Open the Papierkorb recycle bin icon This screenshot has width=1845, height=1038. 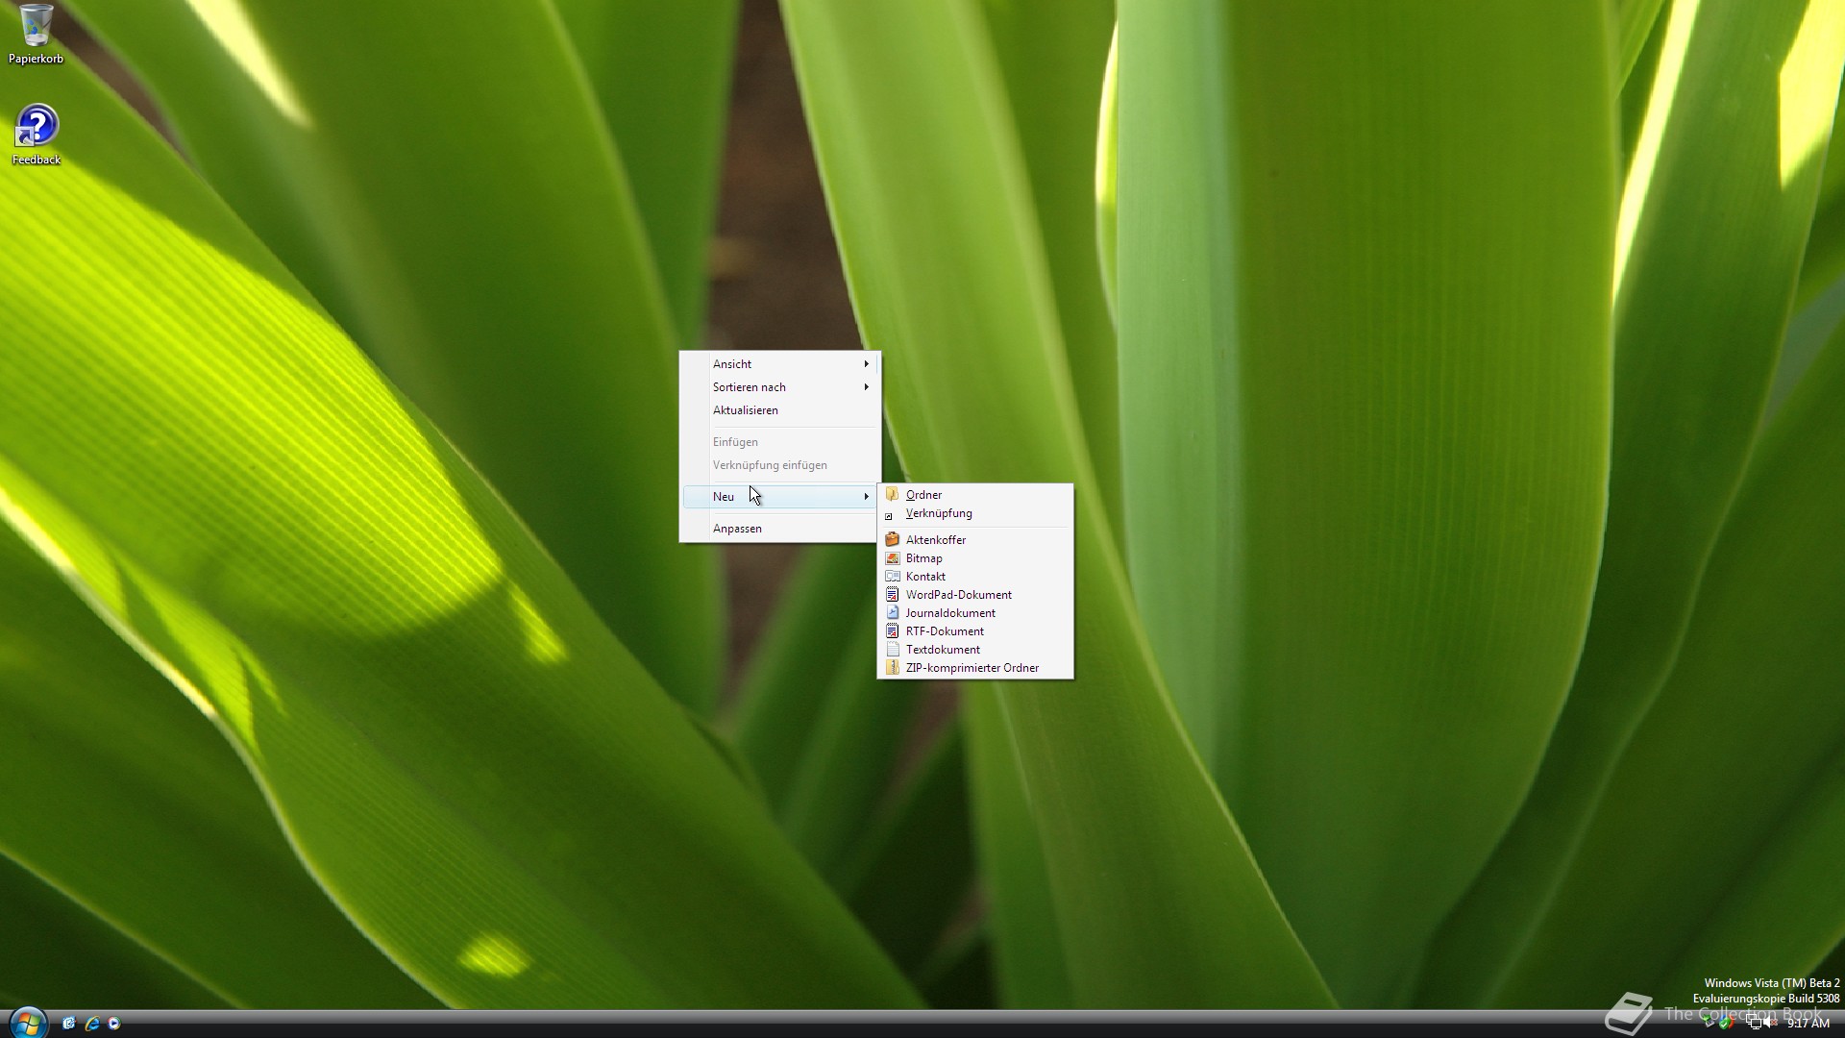point(36,27)
